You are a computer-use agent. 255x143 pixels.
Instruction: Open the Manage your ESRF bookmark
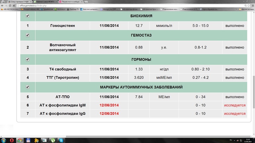pyautogui.click(x=109, y=9)
